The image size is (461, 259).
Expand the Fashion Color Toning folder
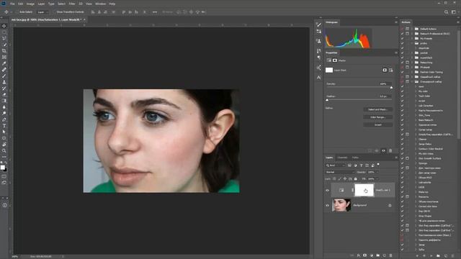(412, 72)
